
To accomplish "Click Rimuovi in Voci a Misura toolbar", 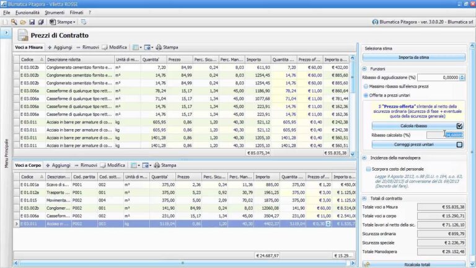I will point(87,47).
